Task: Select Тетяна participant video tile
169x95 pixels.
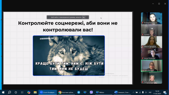Action: [152, 30]
